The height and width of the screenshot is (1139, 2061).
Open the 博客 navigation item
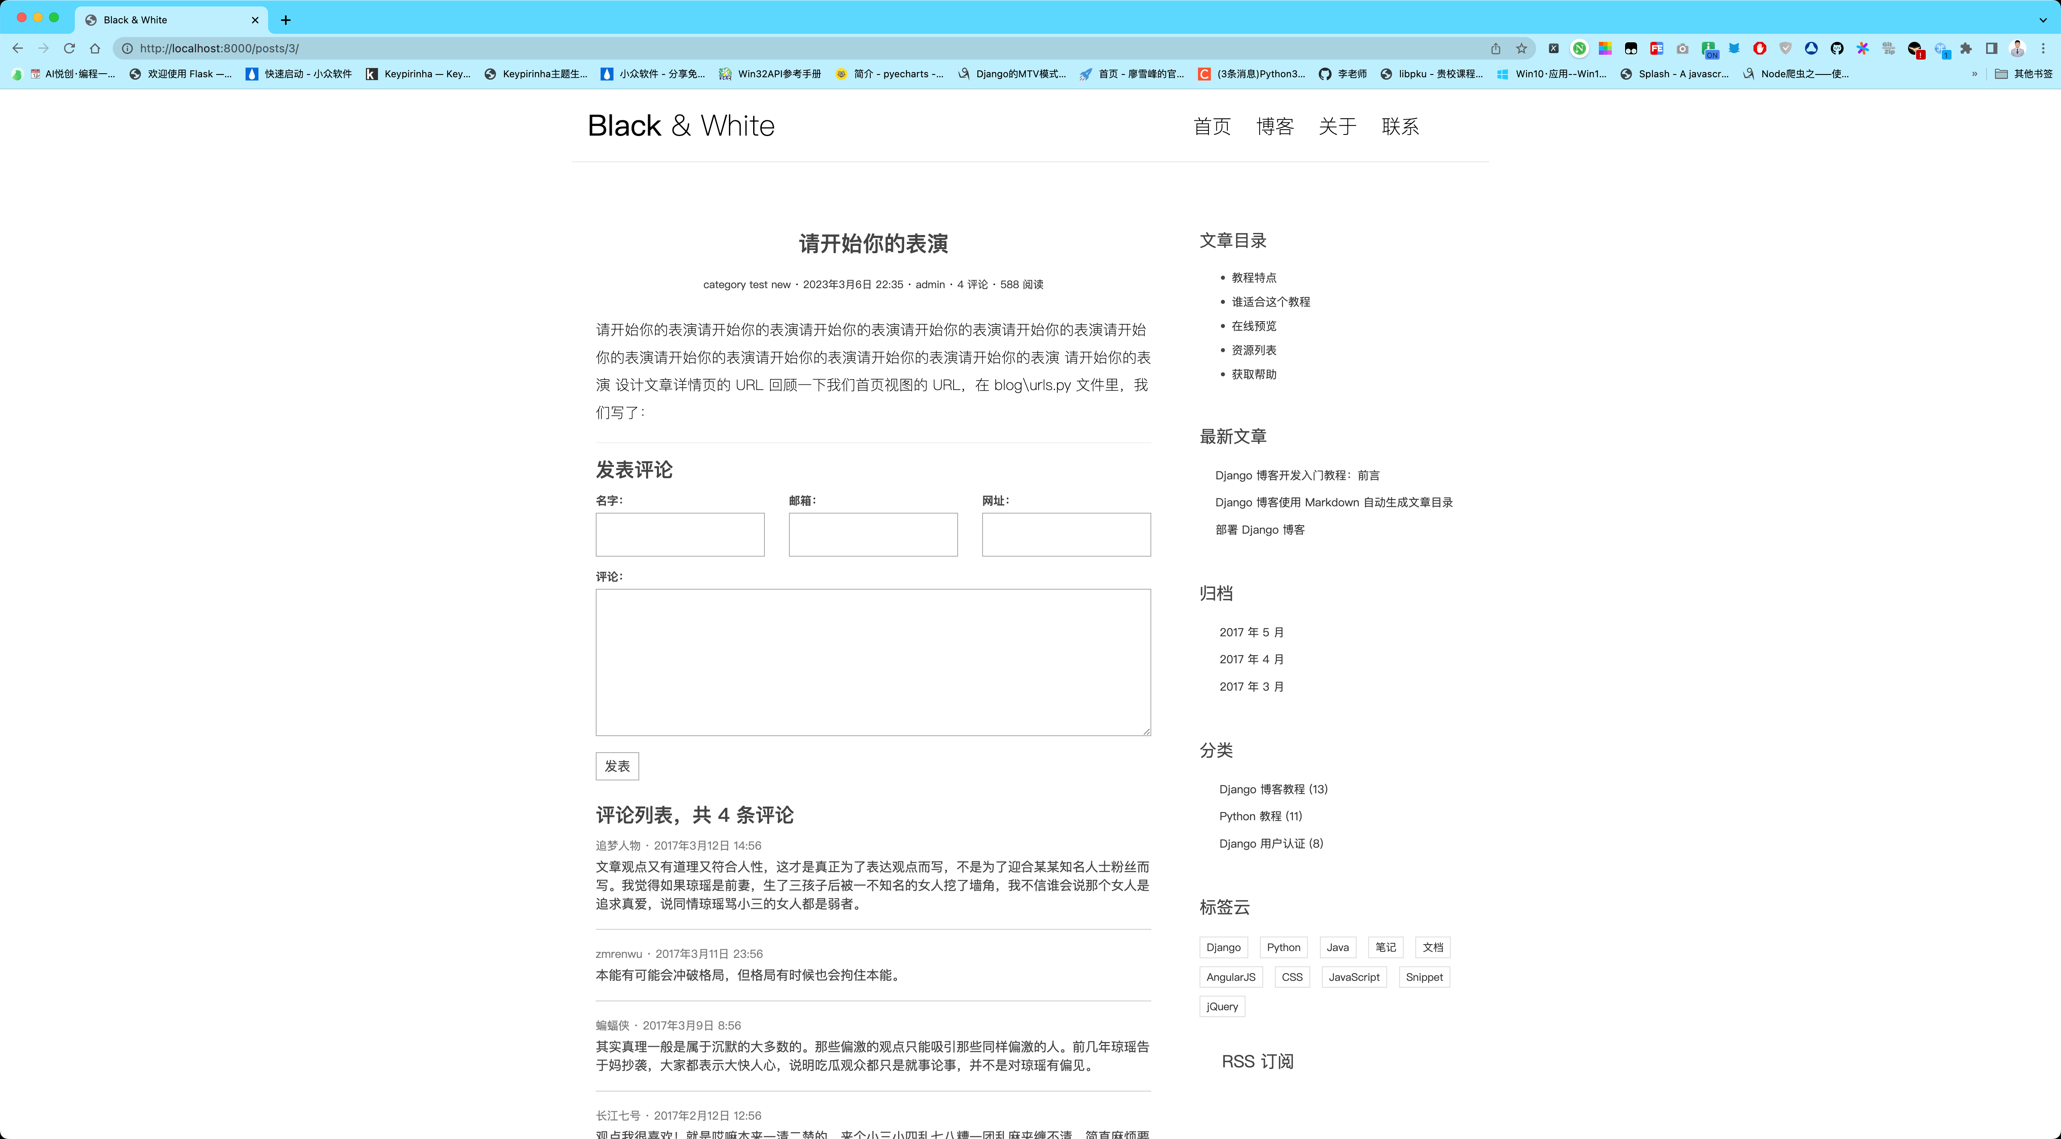pyautogui.click(x=1275, y=126)
